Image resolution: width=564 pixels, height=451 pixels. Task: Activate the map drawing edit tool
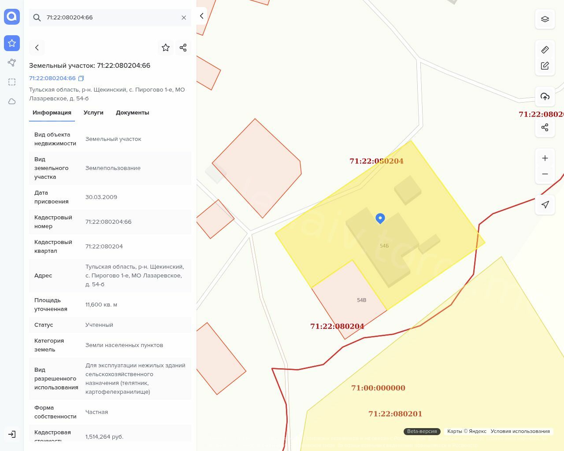(x=545, y=66)
